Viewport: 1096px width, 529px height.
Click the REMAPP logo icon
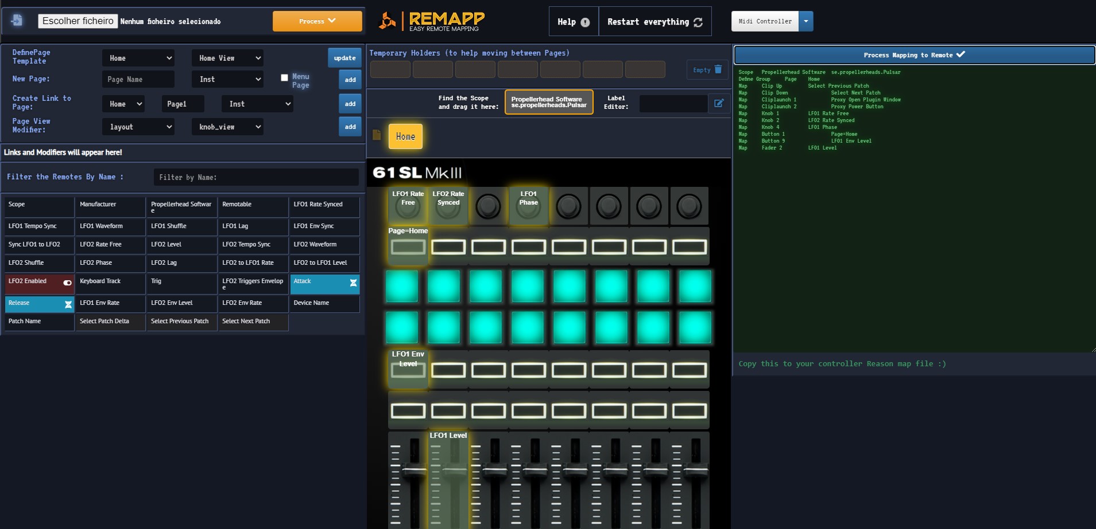[x=388, y=21]
